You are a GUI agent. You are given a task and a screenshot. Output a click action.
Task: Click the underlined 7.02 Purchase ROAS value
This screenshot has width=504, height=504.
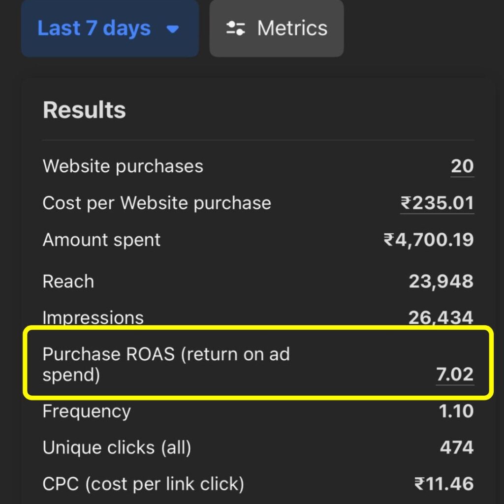455,375
